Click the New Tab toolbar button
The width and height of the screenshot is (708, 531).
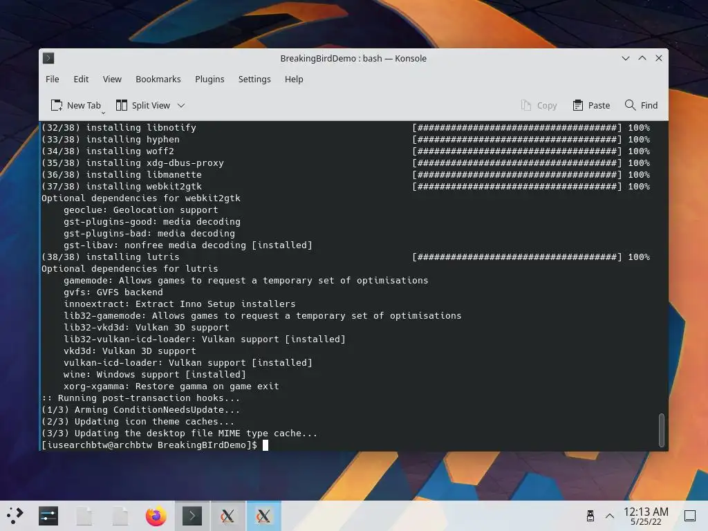click(75, 105)
